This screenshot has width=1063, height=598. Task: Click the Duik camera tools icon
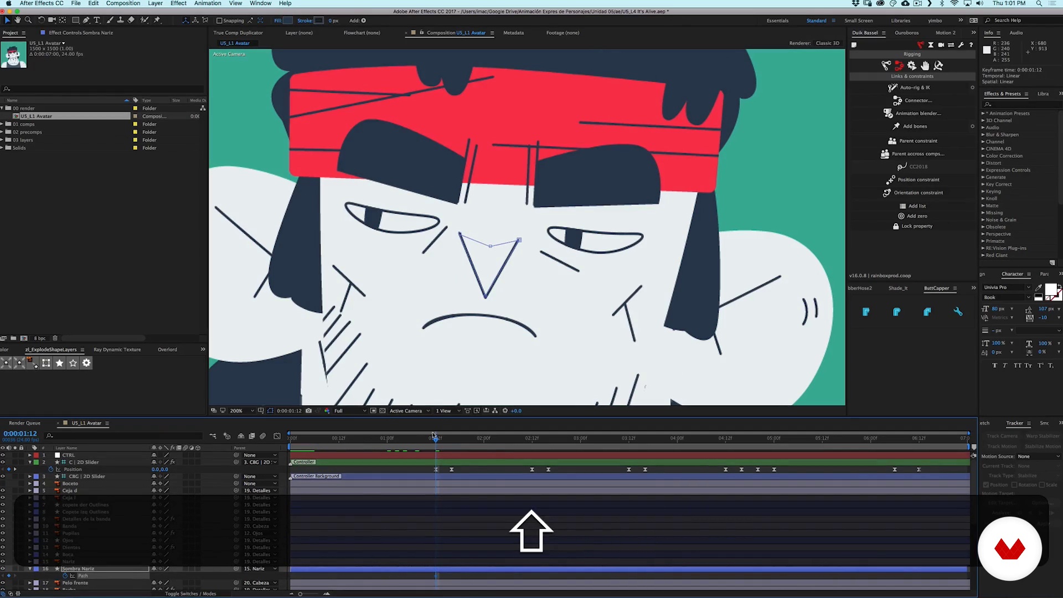point(941,45)
